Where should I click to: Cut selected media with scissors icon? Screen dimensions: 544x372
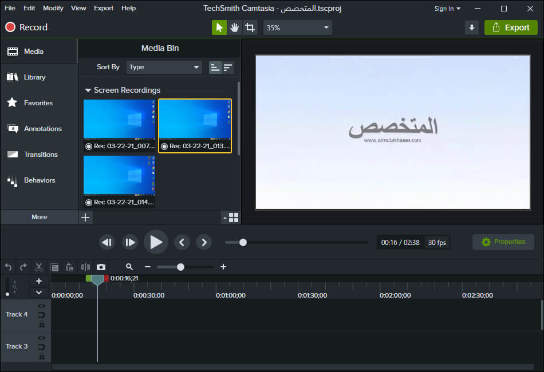(38, 267)
